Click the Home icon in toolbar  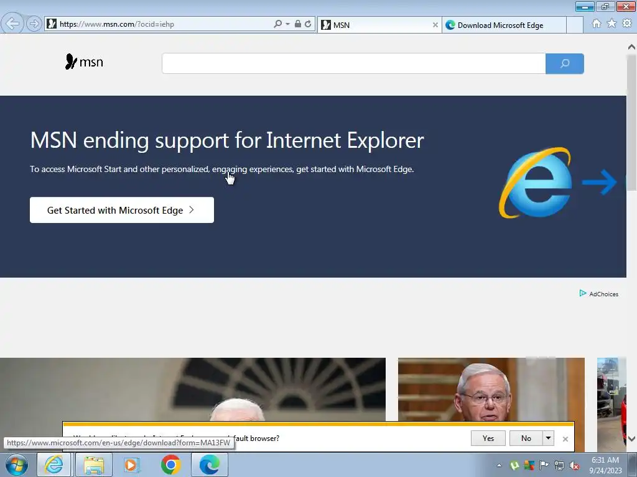(597, 24)
